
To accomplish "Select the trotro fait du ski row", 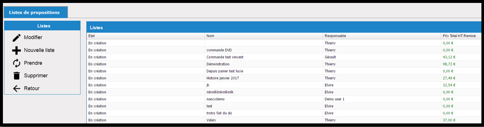I will coord(284,113).
